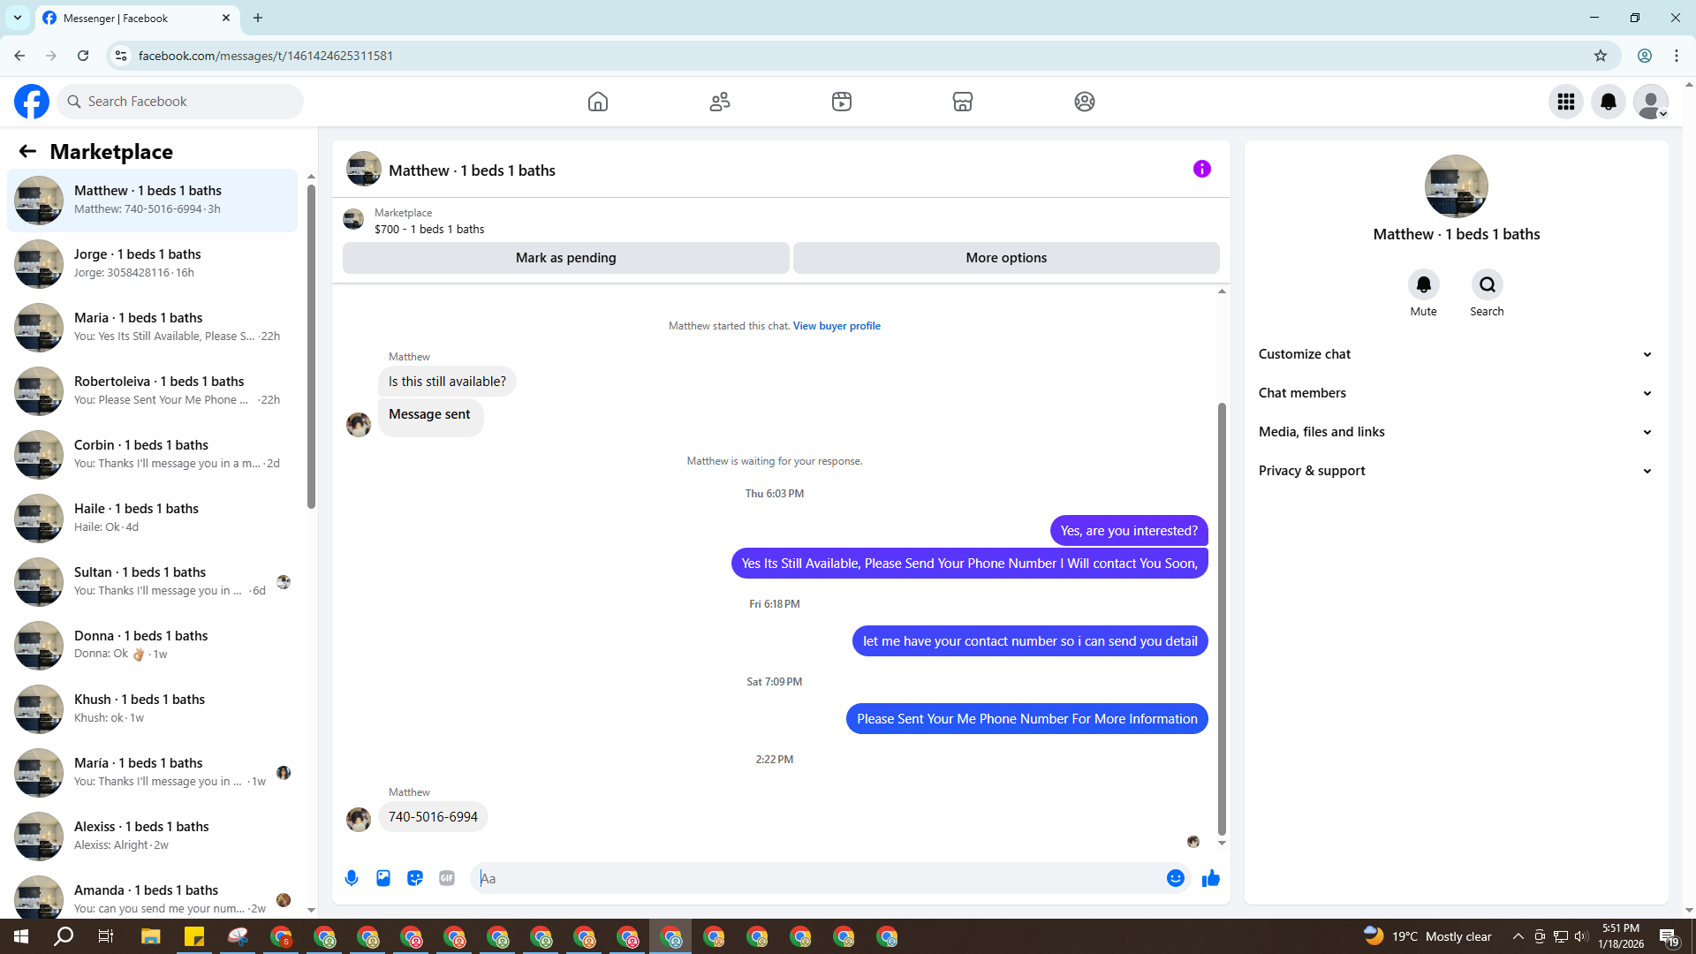The height and width of the screenshot is (954, 1696).
Task: Go to Facebook Home tab
Action: [x=598, y=102]
